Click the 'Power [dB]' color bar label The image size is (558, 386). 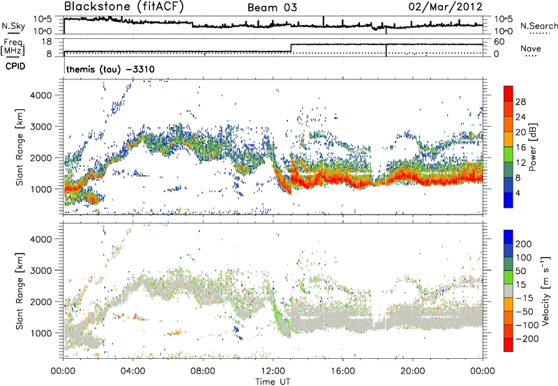tap(533, 147)
